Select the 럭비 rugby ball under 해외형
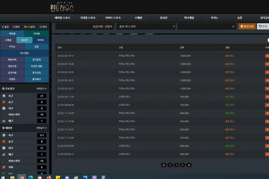Viewport: 269px width, 179px height. (x=4, y=167)
